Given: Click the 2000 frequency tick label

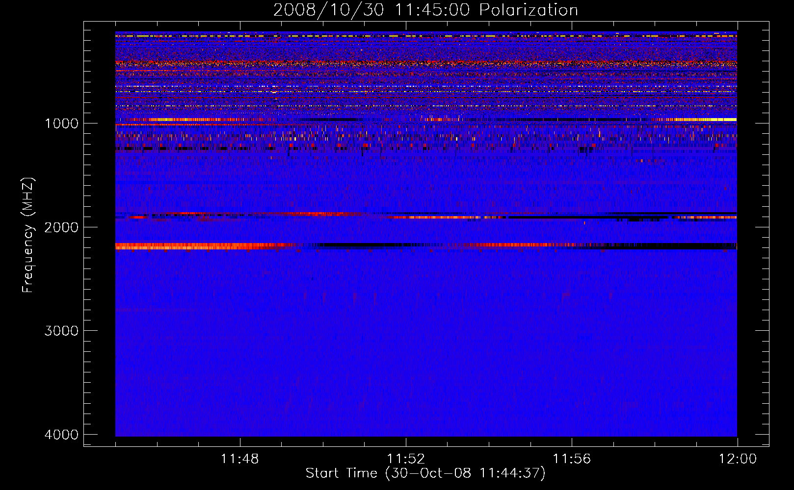Looking at the screenshot, I should click(61, 227).
